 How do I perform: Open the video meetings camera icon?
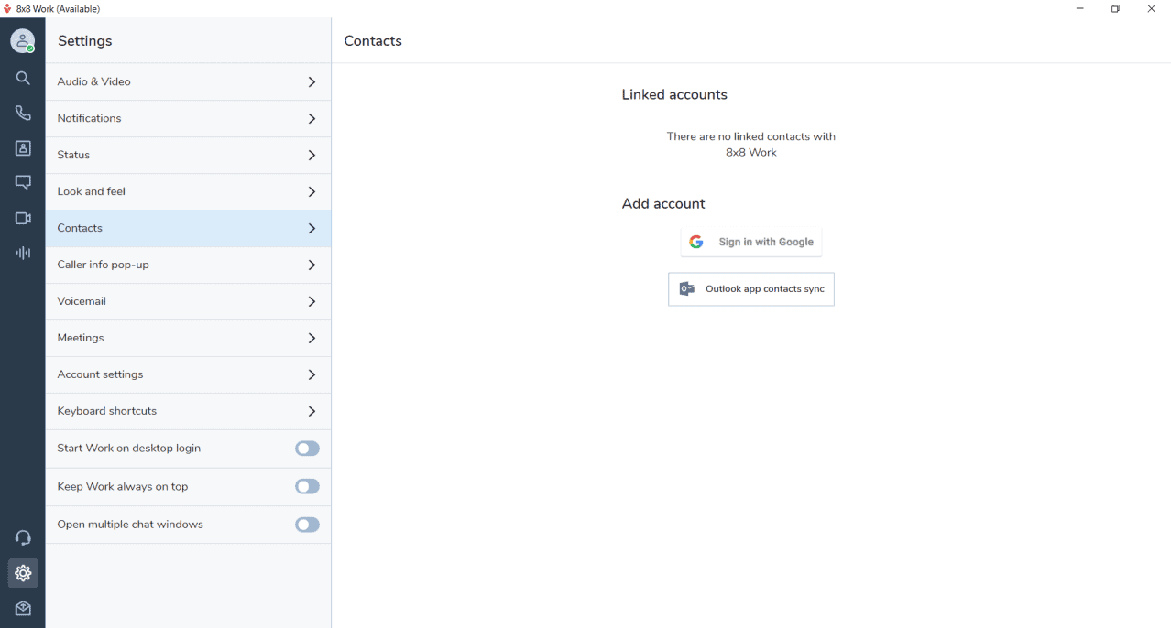pos(23,219)
